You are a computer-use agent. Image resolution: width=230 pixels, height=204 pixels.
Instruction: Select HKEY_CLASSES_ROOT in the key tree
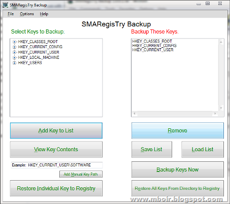[x=38, y=42]
